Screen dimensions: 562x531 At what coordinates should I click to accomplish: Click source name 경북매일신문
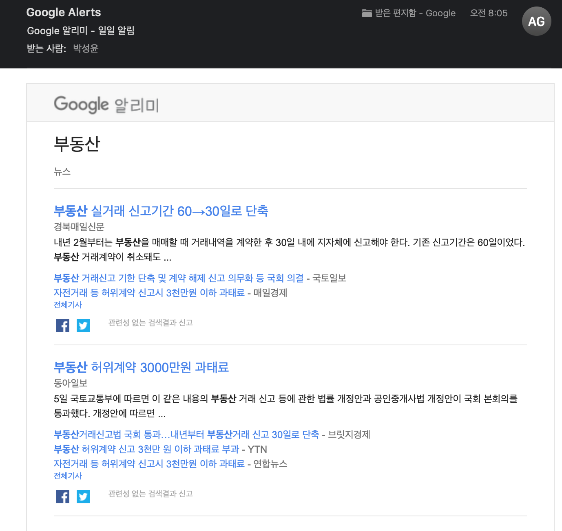(79, 227)
